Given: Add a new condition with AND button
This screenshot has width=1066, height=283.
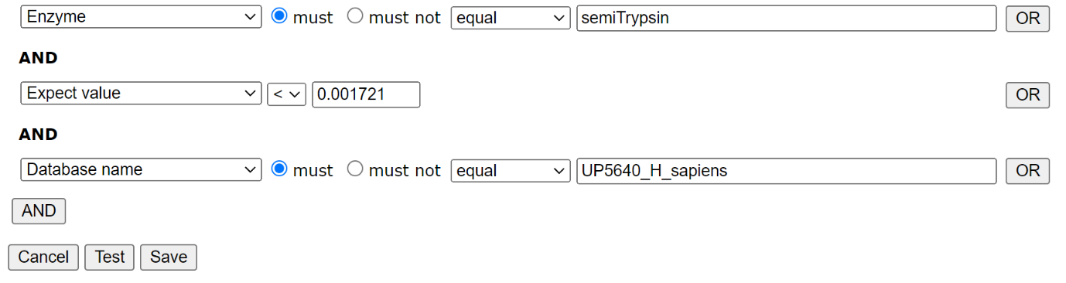Looking at the screenshot, I should pyautogui.click(x=39, y=211).
